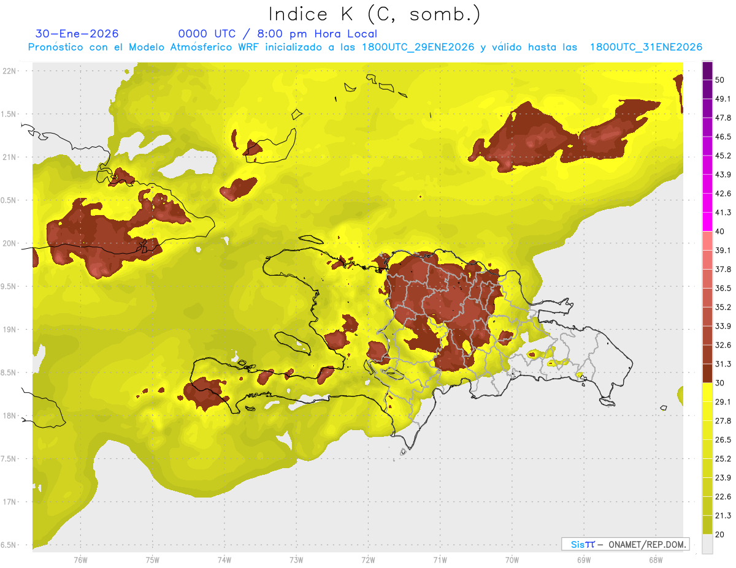Select the "1800UTC_29ENE2026" initialization time
This screenshot has height=568, width=736.
418,47
